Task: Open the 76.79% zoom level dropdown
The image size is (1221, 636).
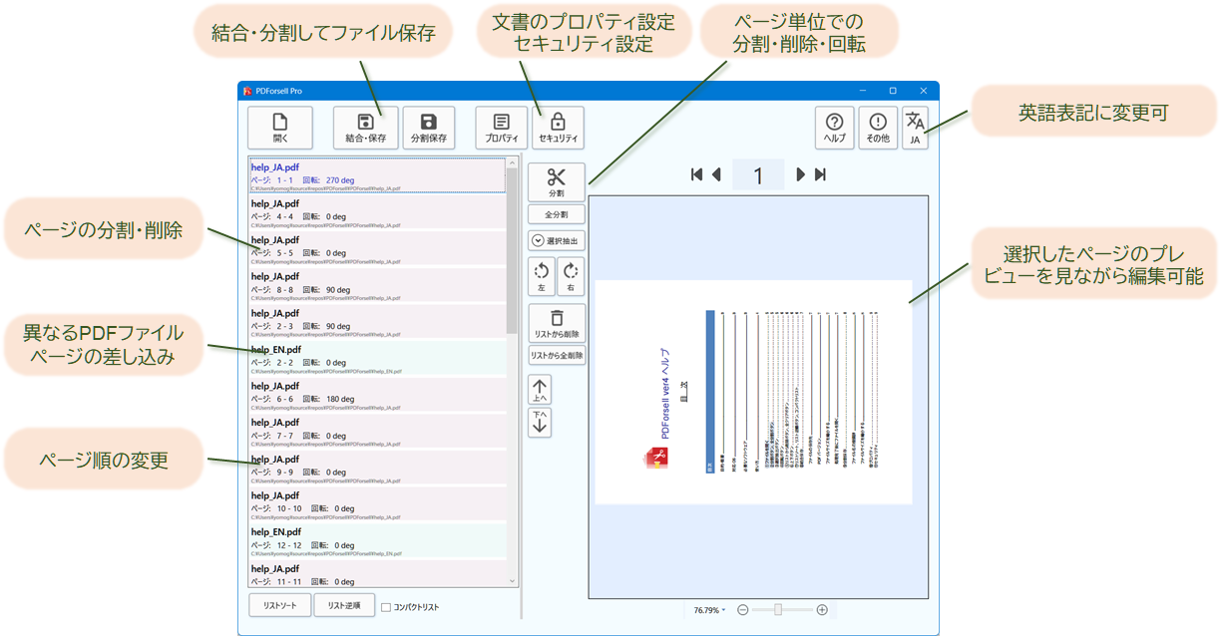Action: (710, 610)
